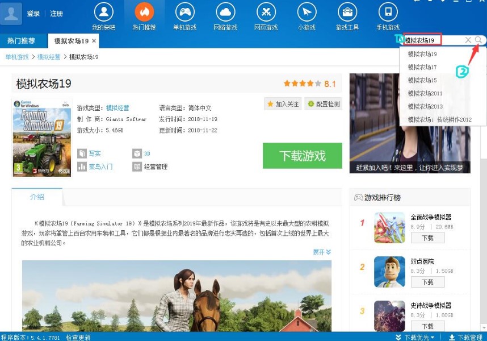487x341 pixels.
Task: Open the 游戏工具 toolbox icon
Action: [x=347, y=13]
